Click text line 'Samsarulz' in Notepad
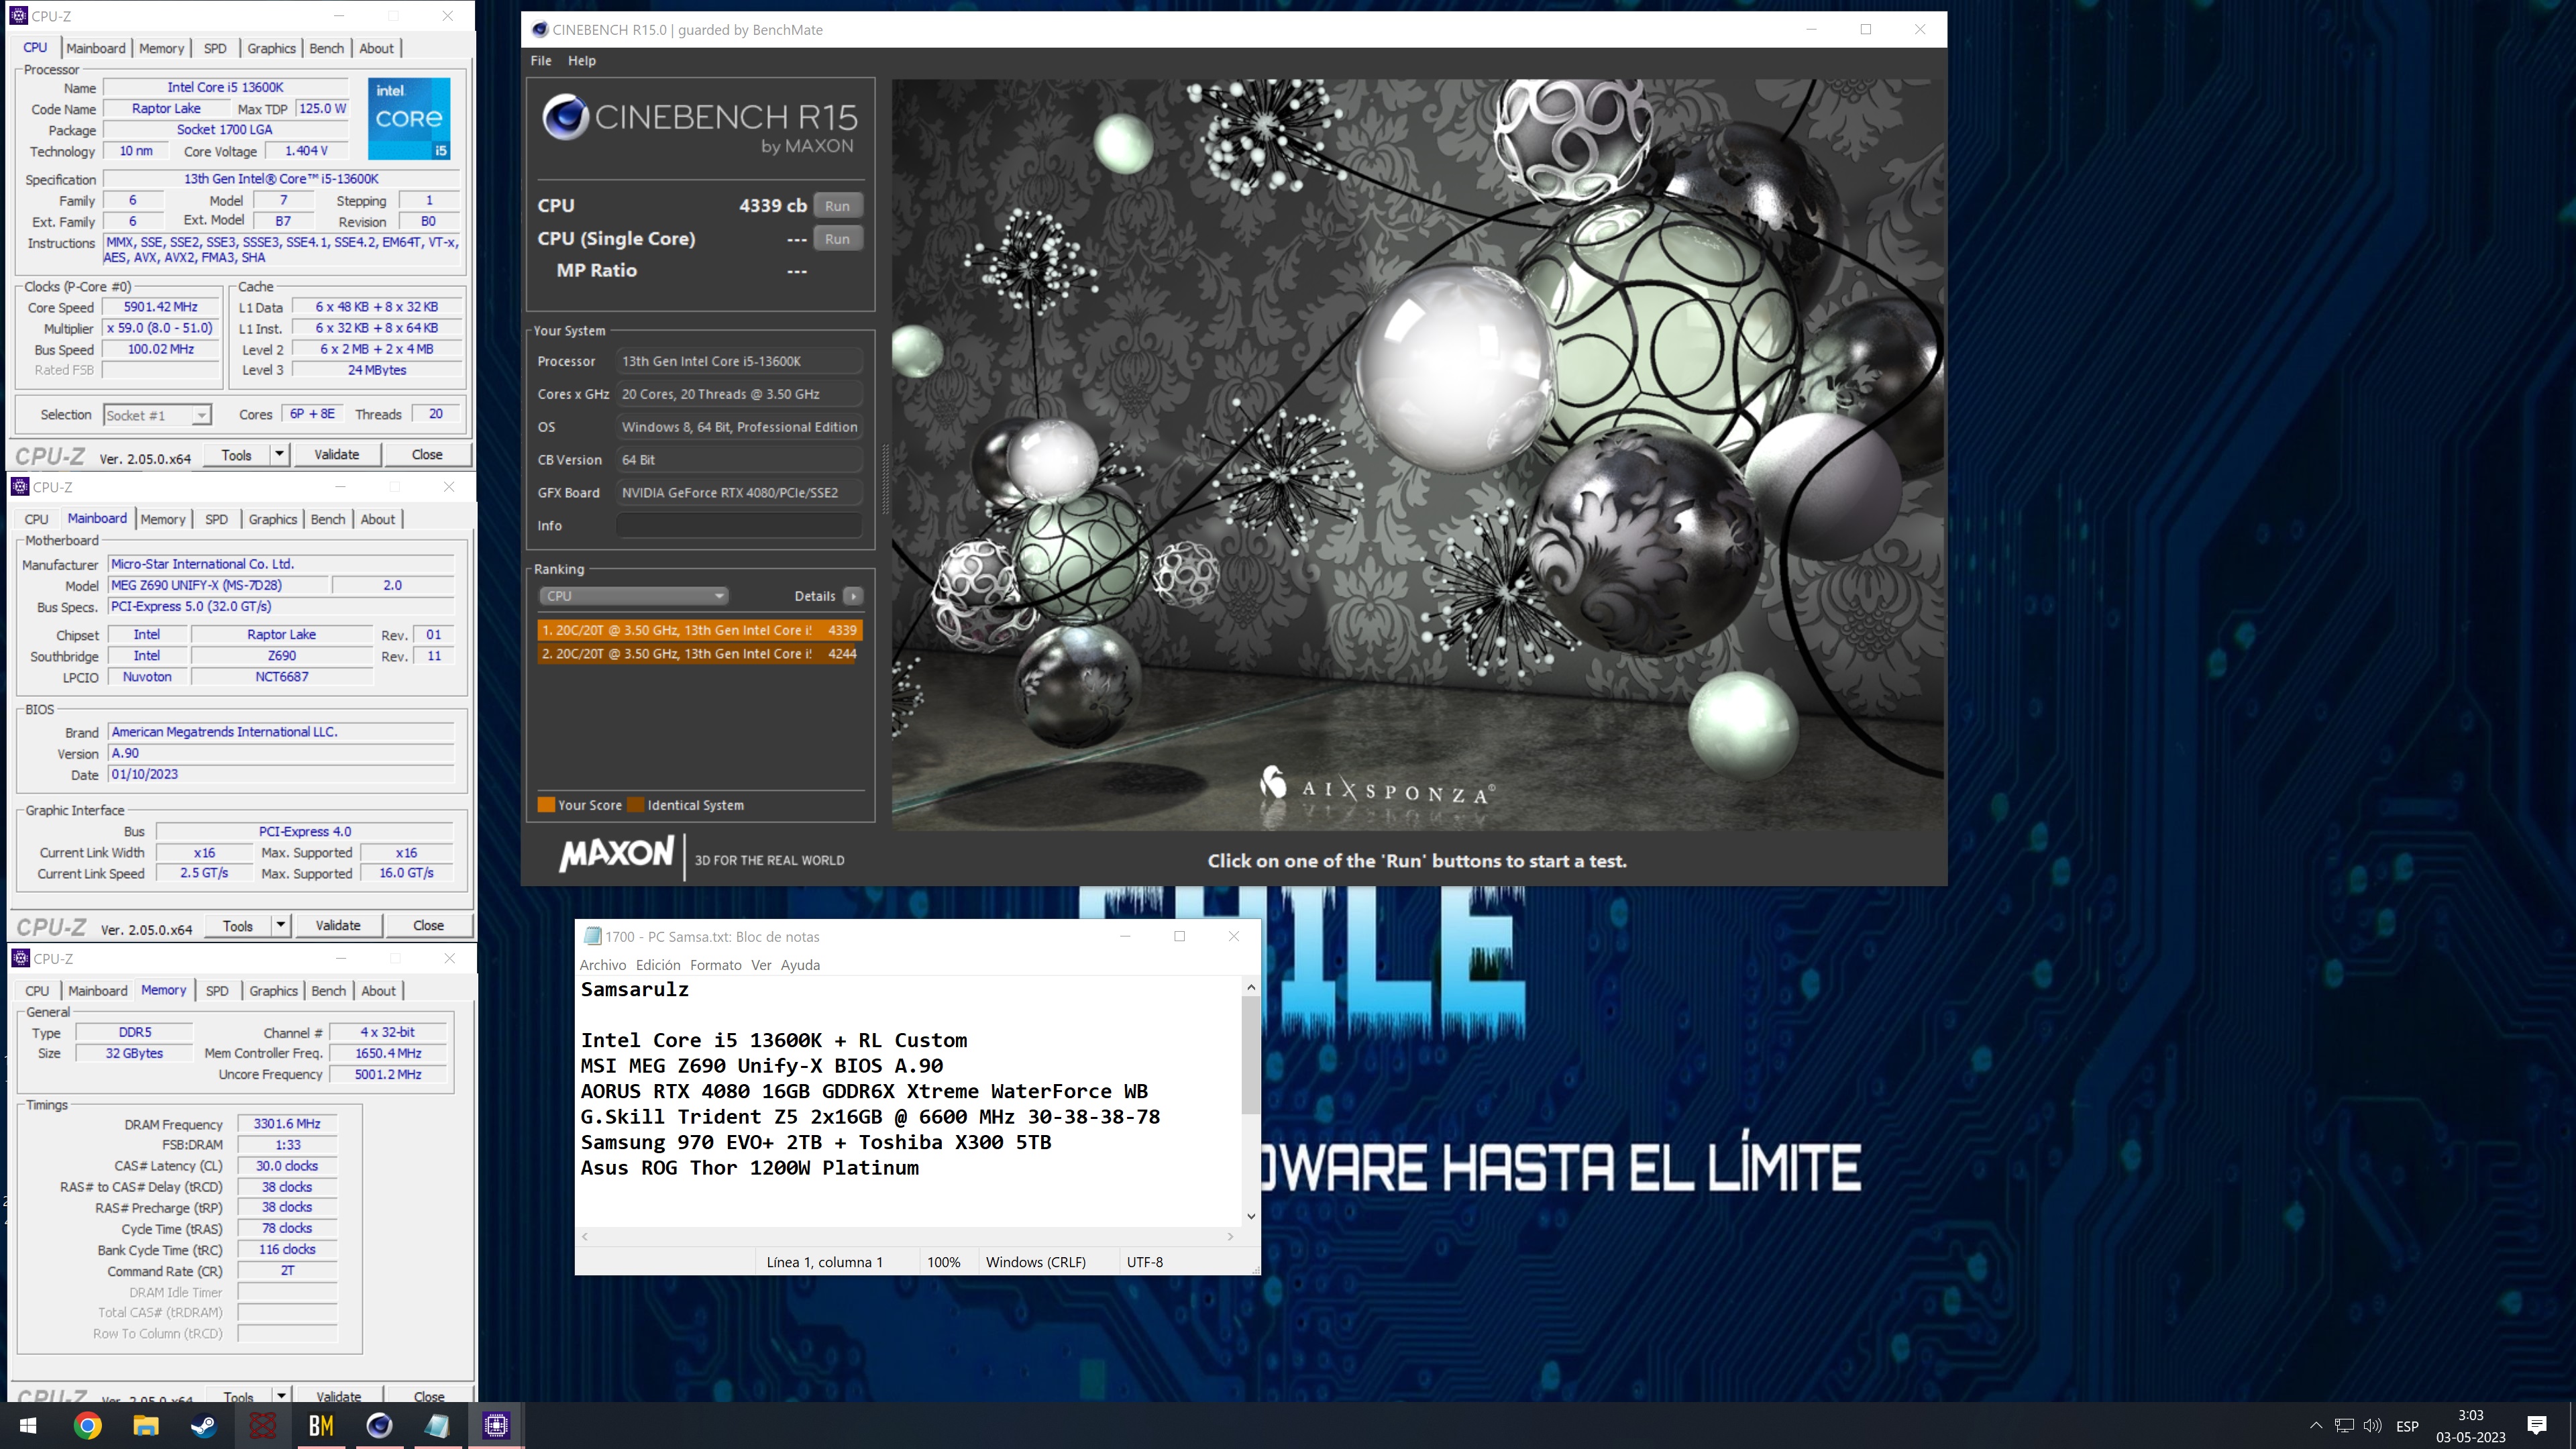Screen dimensions: 2576x1449 point(635,990)
